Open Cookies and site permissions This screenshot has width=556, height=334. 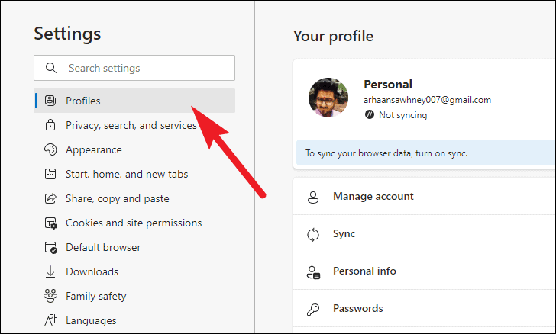134,223
